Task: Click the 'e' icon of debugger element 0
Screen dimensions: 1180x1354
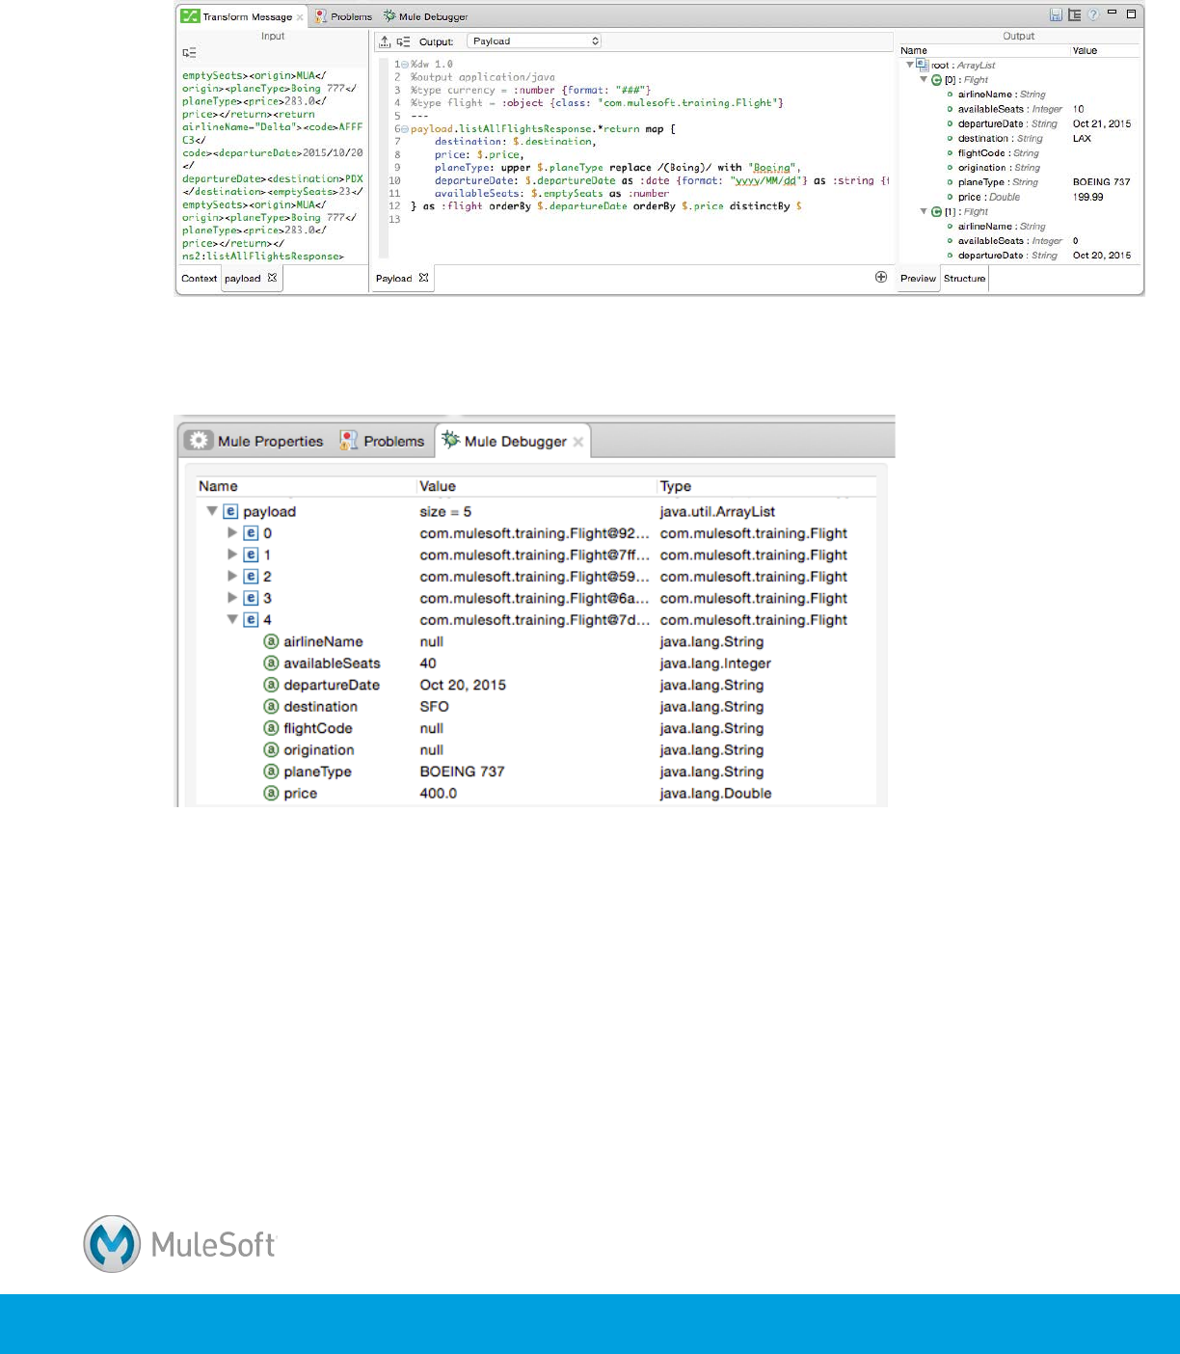Action: click(x=251, y=533)
